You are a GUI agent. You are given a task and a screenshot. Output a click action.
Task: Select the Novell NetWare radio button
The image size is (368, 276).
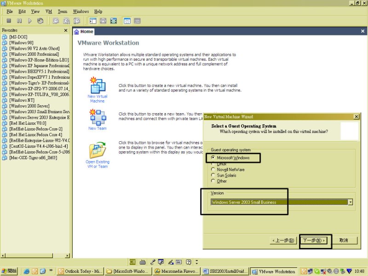pos(213,169)
